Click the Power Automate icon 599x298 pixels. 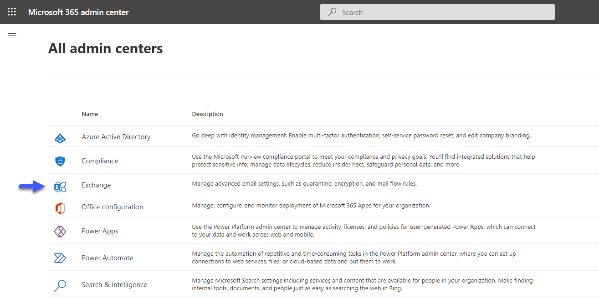point(60,258)
